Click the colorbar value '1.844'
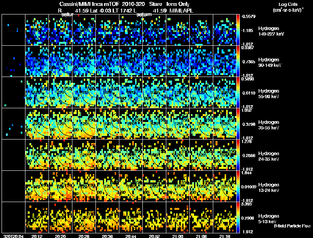Image resolution: width=313 pixels, height=238 pixels. pyautogui.click(x=246, y=173)
